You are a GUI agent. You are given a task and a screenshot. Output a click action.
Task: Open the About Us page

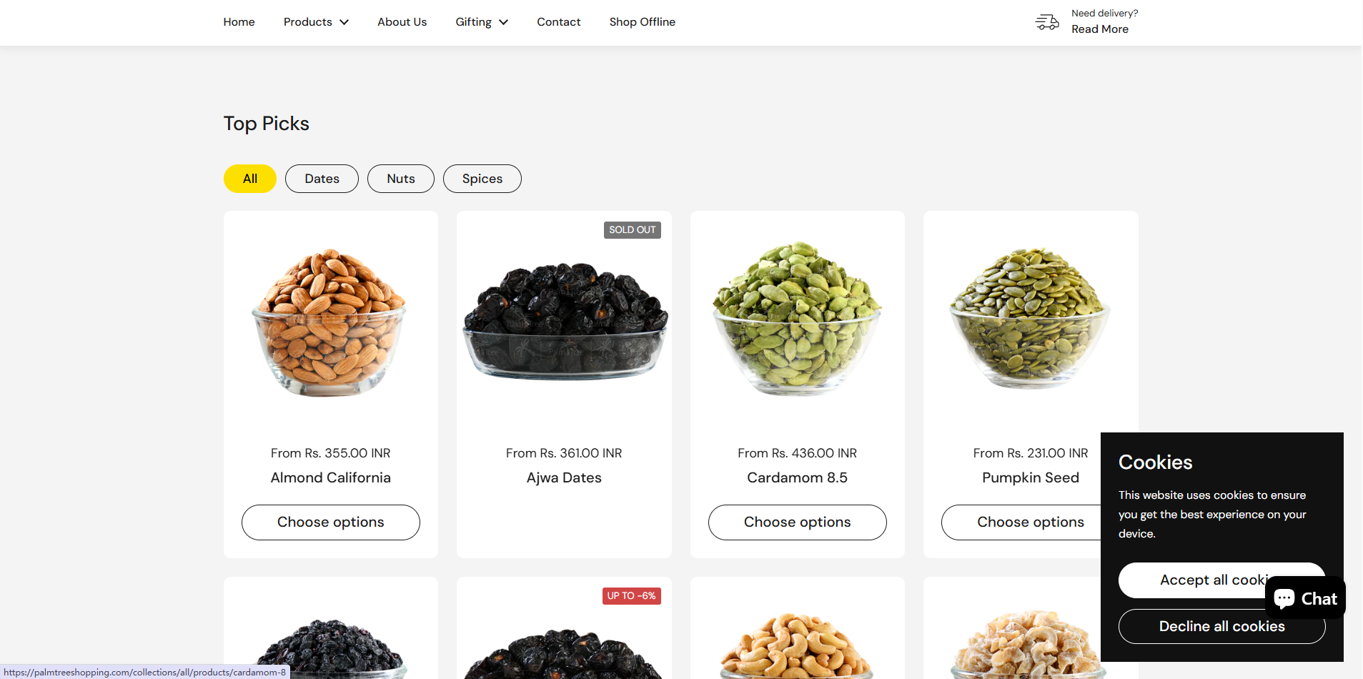pyautogui.click(x=402, y=22)
